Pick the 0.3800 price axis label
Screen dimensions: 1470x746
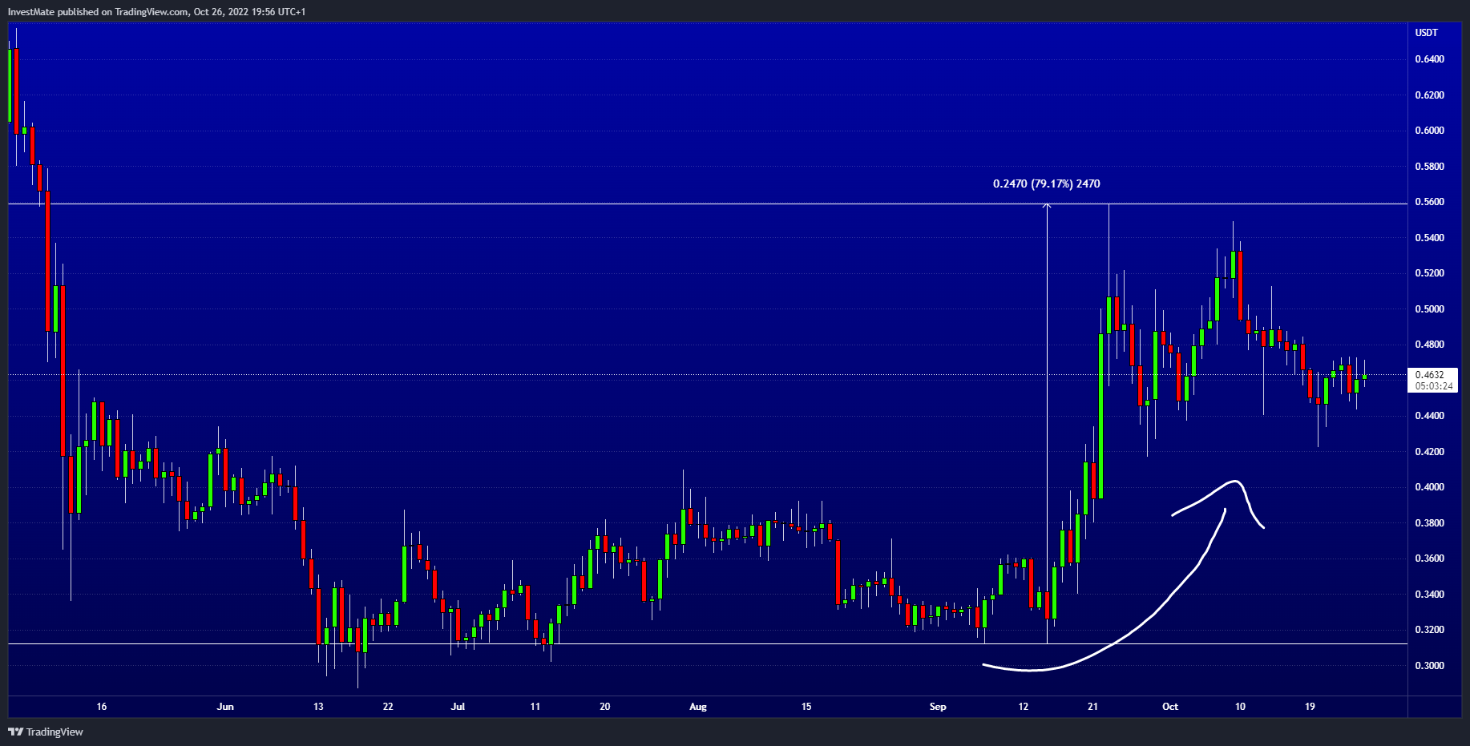point(1429,523)
